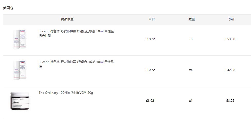This screenshot has height=124, width=251.
Task: Open the Eucerin 舒安修护霜 中性至混合性肌 title link
Action: 76,34
